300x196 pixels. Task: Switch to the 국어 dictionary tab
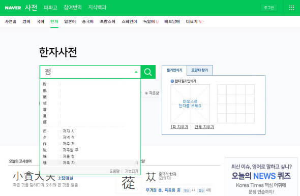pos(40,22)
